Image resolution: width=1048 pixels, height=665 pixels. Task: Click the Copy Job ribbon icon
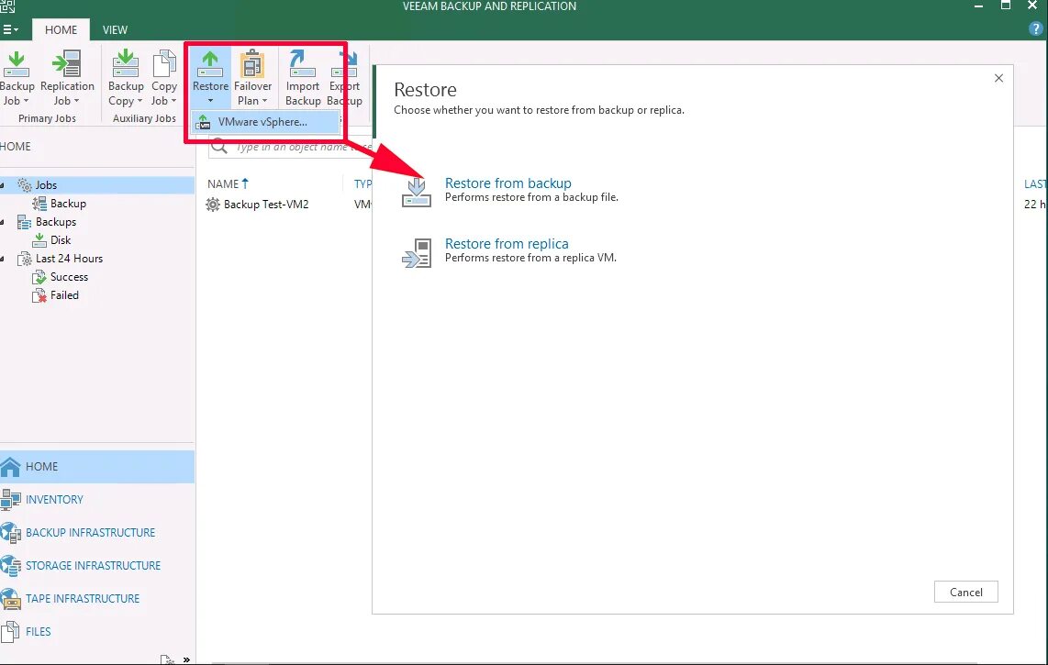pyautogui.click(x=163, y=64)
